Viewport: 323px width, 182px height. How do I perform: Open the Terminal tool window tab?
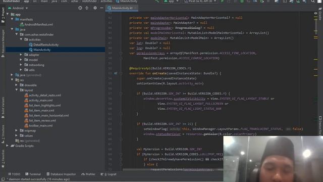pyautogui.click(x=33, y=174)
